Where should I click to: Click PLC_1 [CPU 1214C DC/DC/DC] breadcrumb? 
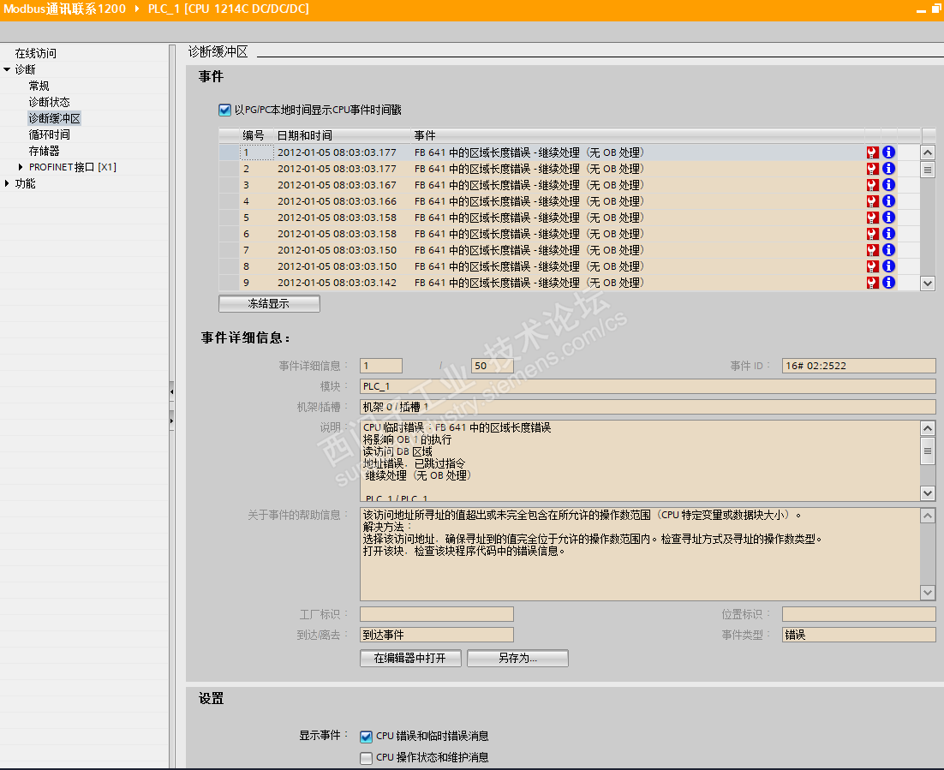tap(229, 9)
